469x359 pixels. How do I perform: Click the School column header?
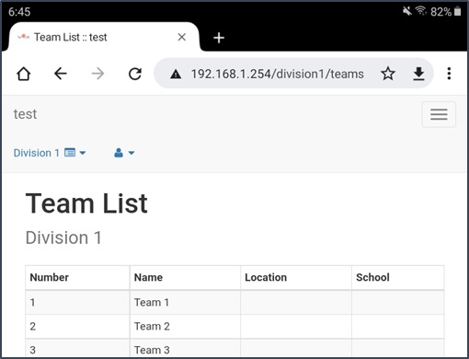pyautogui.click(x=398, y=277)
